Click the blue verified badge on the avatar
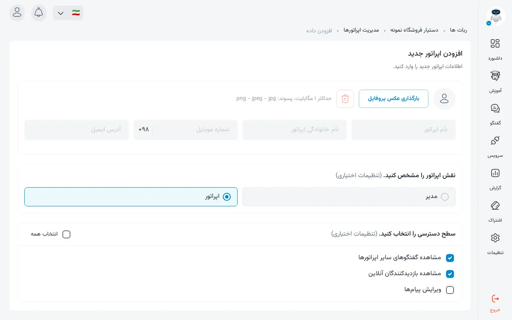The width and height of the screenshot is (512, 320). 489,23
